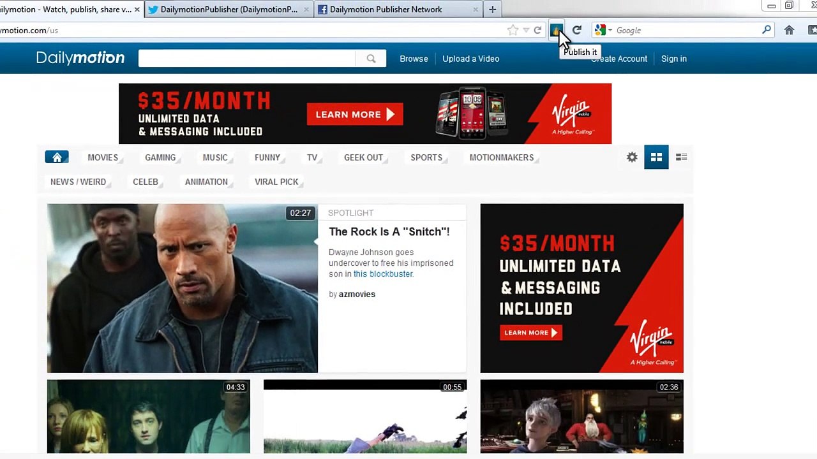
Task: Open the Motionmakers category
Action: pos(502,157)
